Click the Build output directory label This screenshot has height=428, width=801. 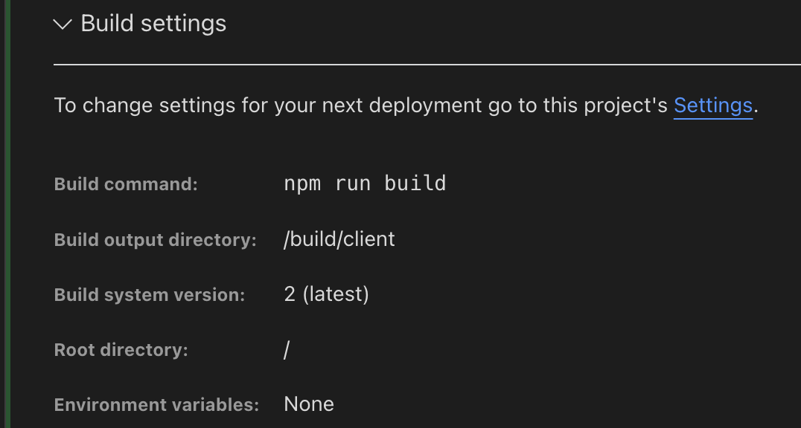coord(154,239)
